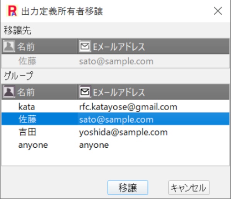The height and width of the screenshot is (199, 232).
Task: Click rfc.katayose@gmail.com email cell
Action: pos(128,106)
